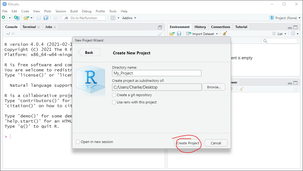The image size is (303, 171).
Task: Clear environment objects with broom icon
Action: click(225, 34)
